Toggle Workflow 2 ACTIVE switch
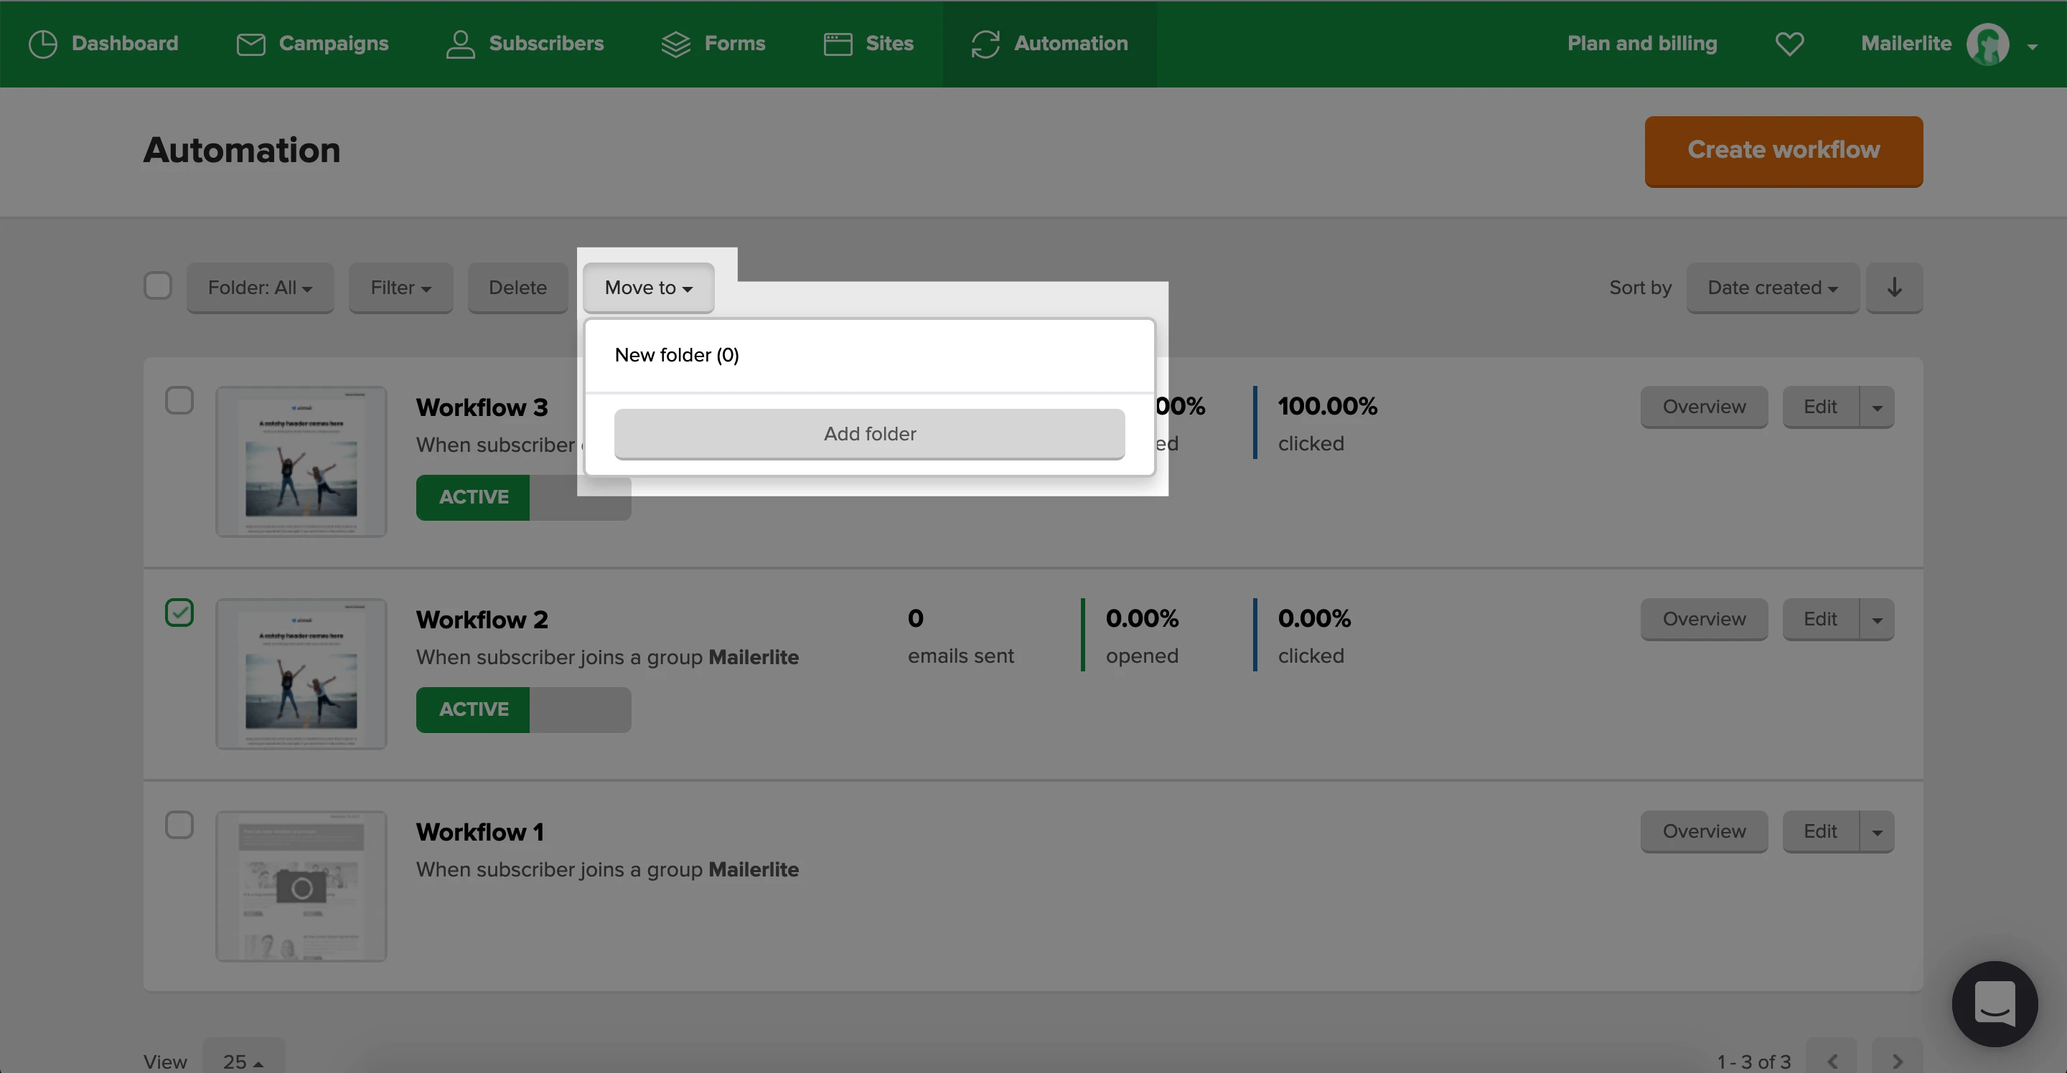 pyautogui.click(x=523, y=710)
